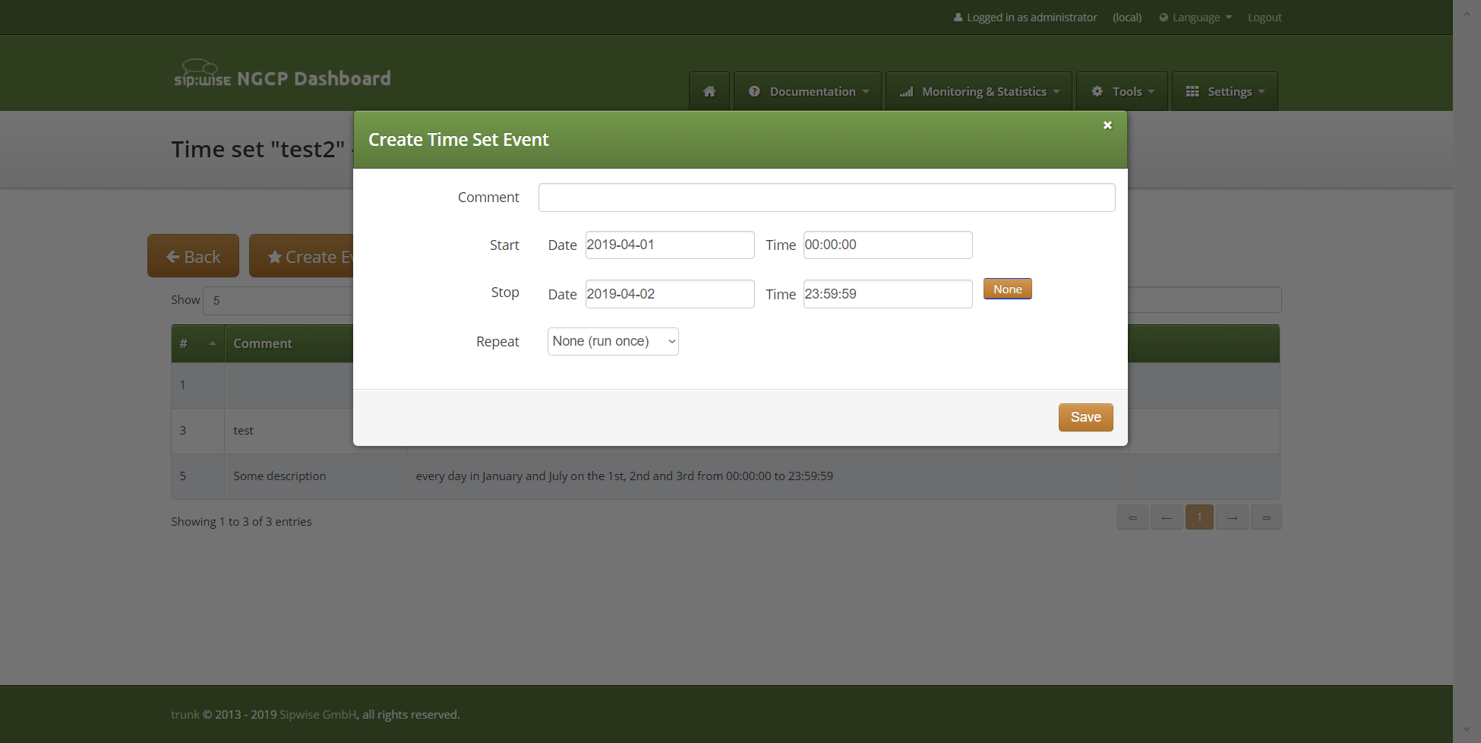Sort table by the # column arrow
Image resolution: width=1481 pixels, height=743 pixels.
coord(212,343)
